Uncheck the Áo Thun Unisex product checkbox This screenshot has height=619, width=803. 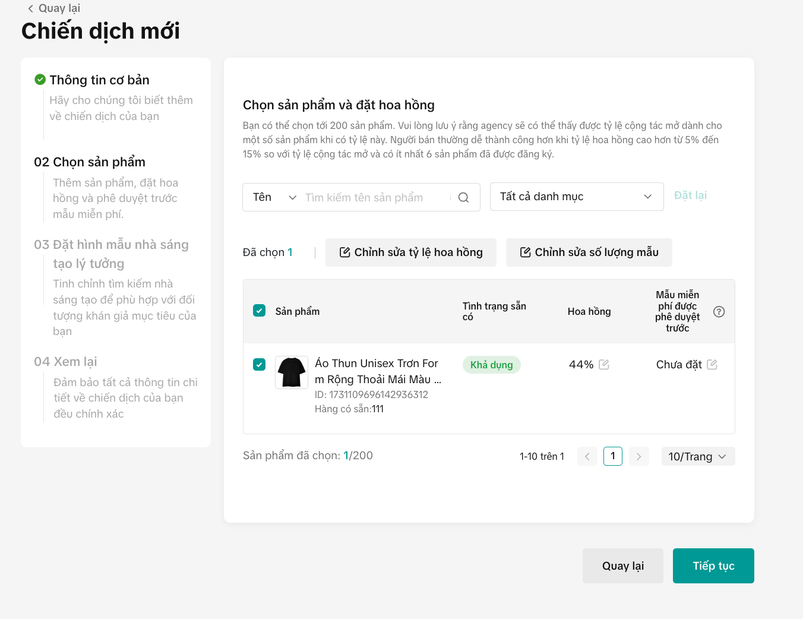tap(259, 364)
